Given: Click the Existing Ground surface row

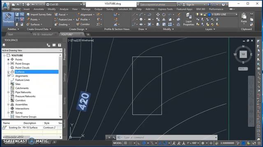Looking at the screenshot, I should [32, 127].
